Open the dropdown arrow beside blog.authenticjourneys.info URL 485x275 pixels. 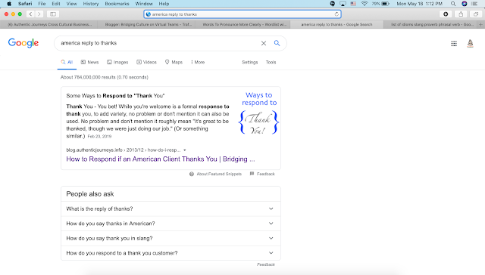point(185,150)
